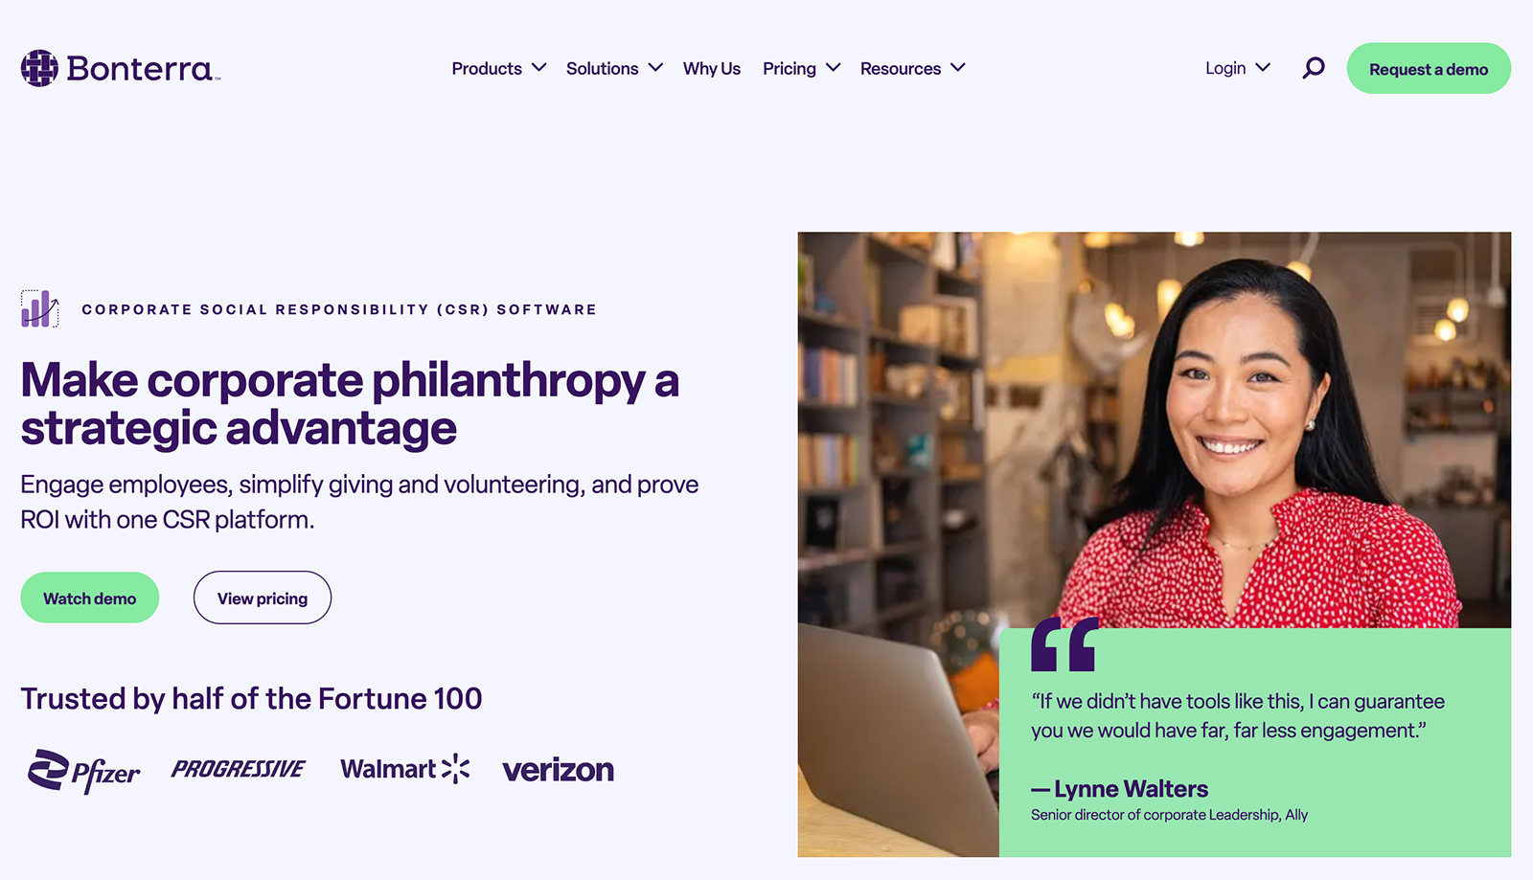Click the Bonterra globe logo icon
Image resolution: width=1533 pixels, height=880 pixels.
(x=39, y=68)
